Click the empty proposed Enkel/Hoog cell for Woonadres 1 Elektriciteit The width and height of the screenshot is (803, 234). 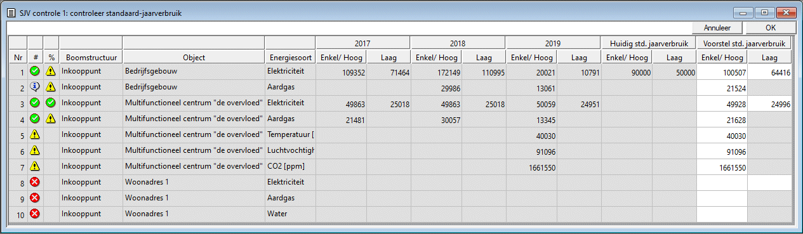coord(722,183)
